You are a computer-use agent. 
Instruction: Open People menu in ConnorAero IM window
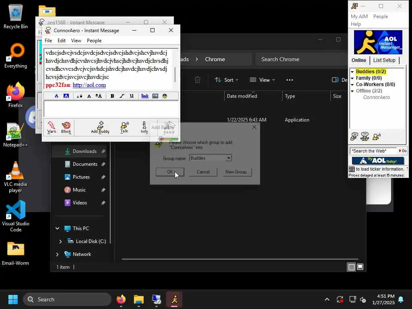(x=94, y=41)
